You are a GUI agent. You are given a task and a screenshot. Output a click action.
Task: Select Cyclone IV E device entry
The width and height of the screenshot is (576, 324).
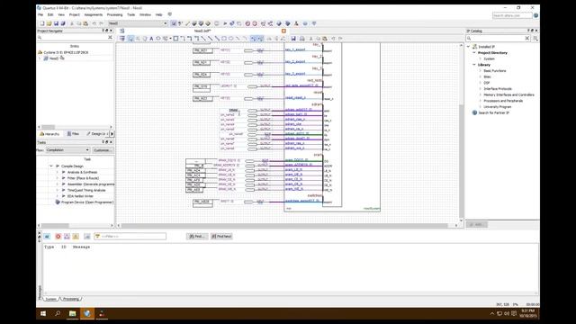66,52
